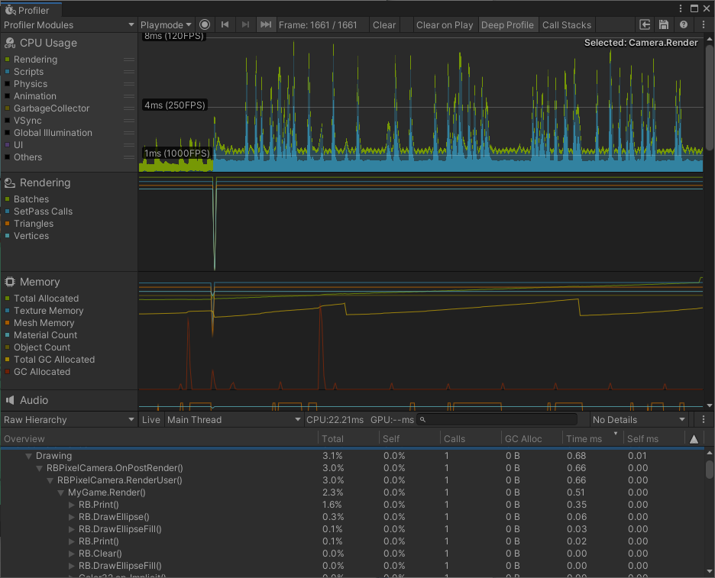
Task: Click the record profiling button
Action: [205, 24]
